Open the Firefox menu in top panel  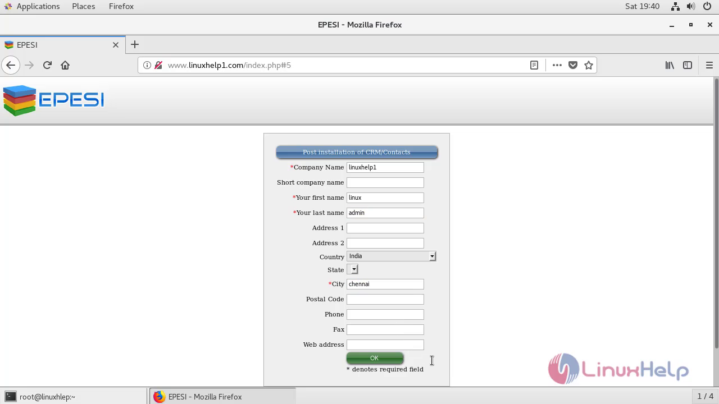coord(121,6)
